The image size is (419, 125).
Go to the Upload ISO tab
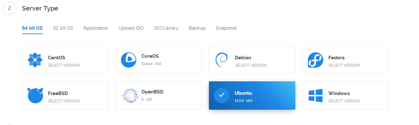(x=131, y=28)
